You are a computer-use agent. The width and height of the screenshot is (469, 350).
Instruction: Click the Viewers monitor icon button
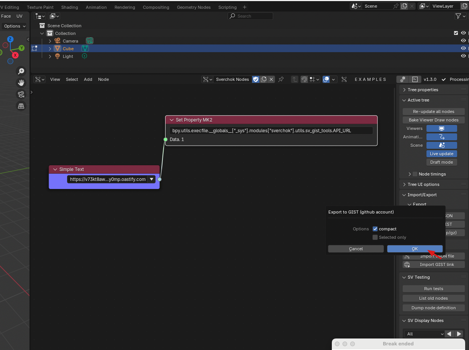pyautogui.click(x=441, y=128)
